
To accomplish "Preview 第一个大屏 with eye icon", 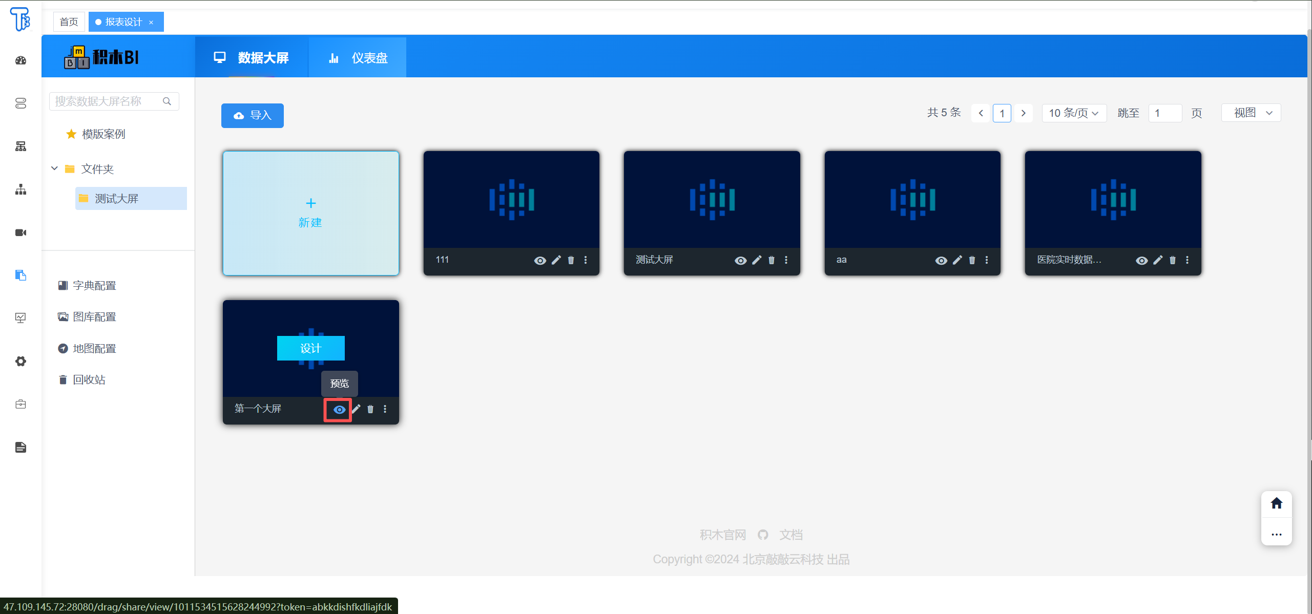I will (x=339, y=409).
